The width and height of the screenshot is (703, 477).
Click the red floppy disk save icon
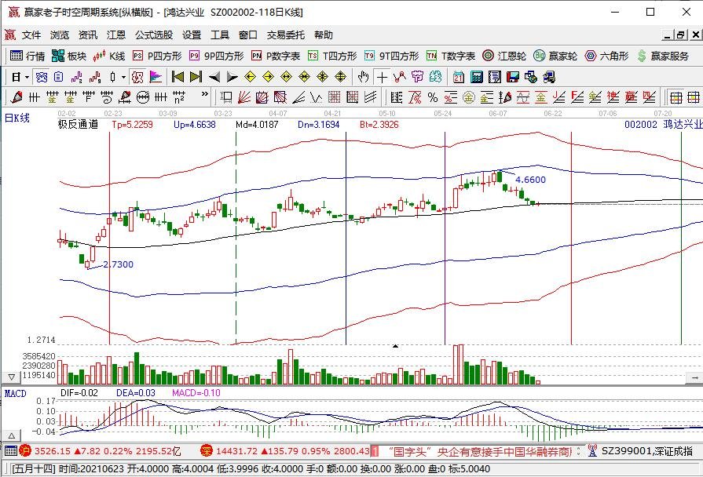click(x=512, y=78)
